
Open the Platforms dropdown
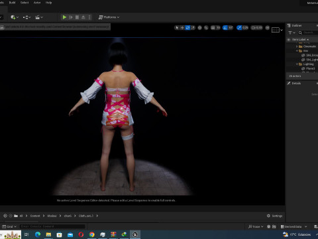[x=109, y=17]
